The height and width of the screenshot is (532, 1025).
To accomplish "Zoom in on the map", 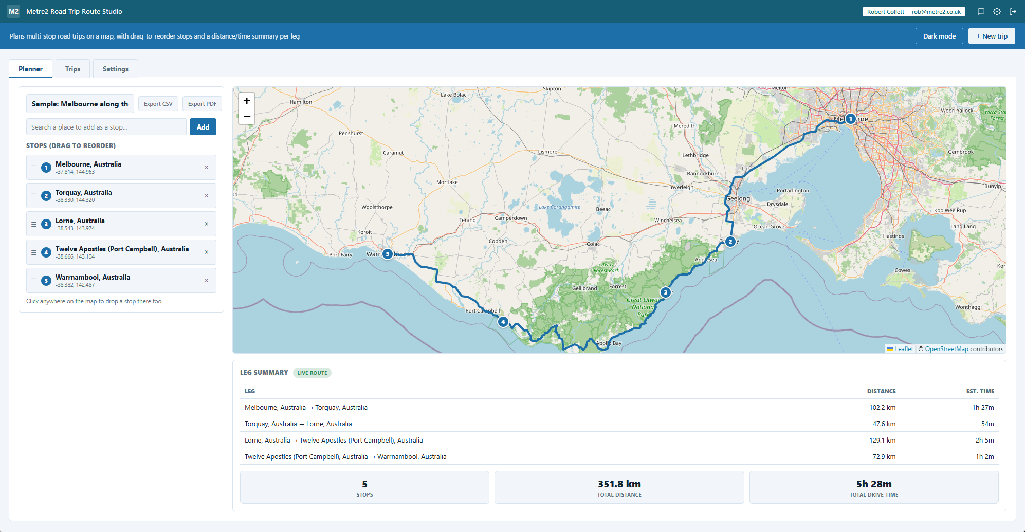I will point(247,101).
